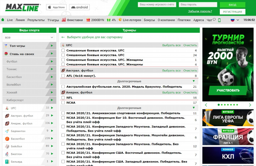Collapse Долгосрочные under Америк. футбол
This screenshot has height=166, width=256.
(x=194, y=108)
